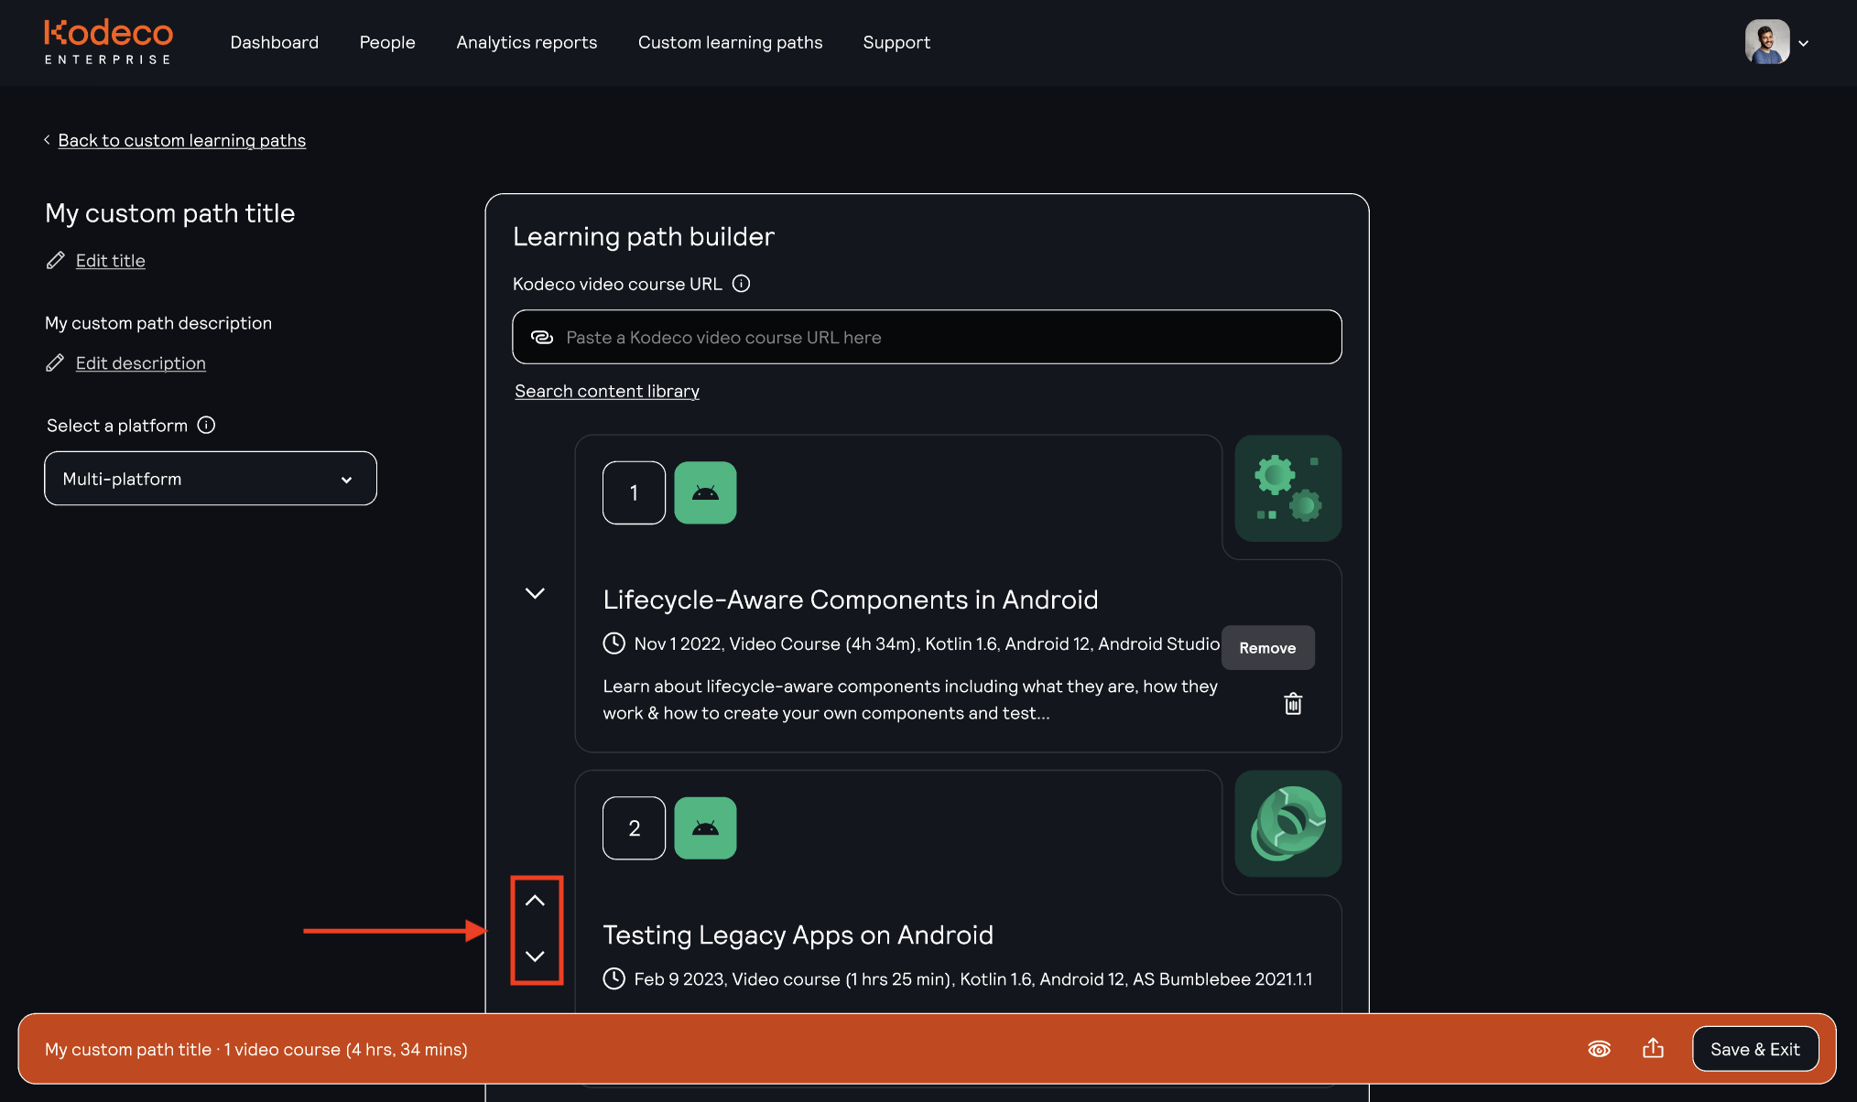The image size is (1857, 1102).
Task: Click course number 2 badge
Action: (634, 828)
